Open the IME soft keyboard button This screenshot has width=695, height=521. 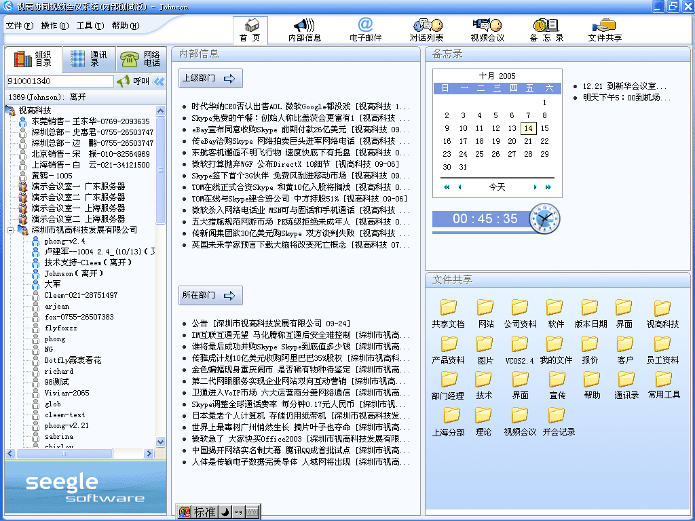252,512
